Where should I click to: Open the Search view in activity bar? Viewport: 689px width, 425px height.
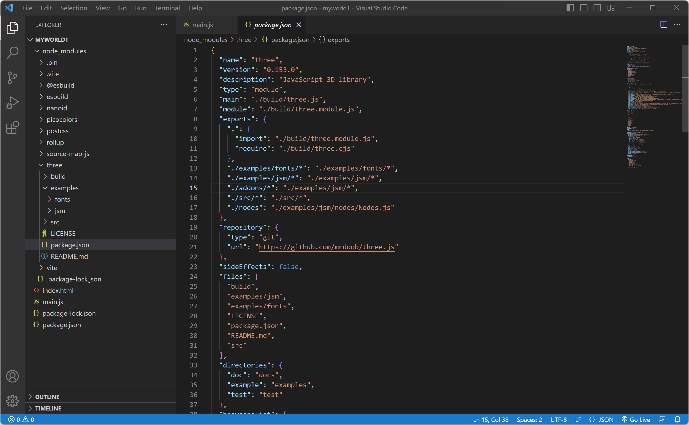[x=12, y=52]
